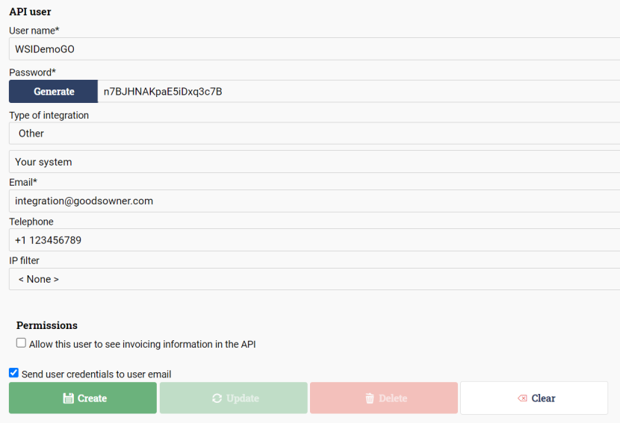Click the Generate password button
620x423 pixels.
pos(53,91)
